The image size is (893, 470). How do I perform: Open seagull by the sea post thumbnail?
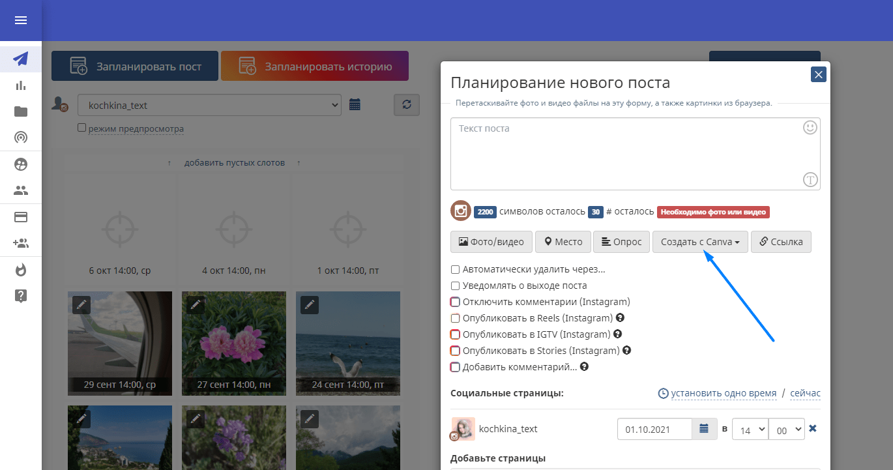click(x=348, y=344)
